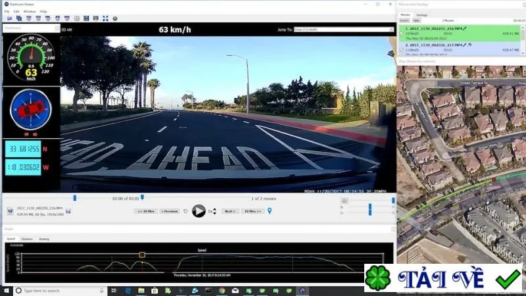Click the pencil edit icon on movie 1
The width and height of the screenshot is (526, 296).
[465, 29]
